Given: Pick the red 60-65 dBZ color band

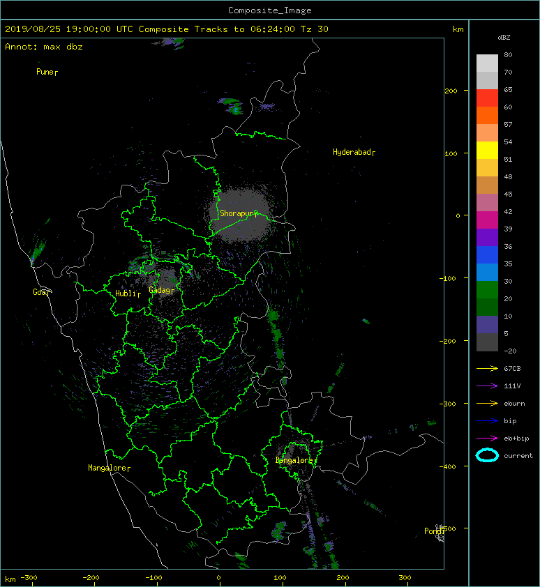Looking at the screenshot, I should (487, 98).
